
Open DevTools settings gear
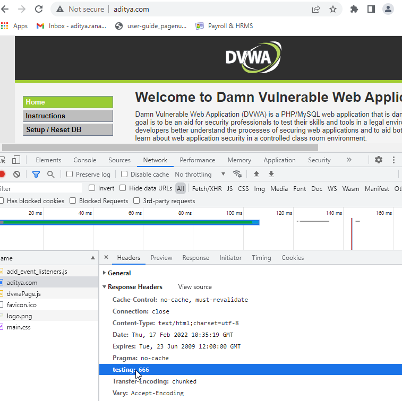(x=379, y=160)
